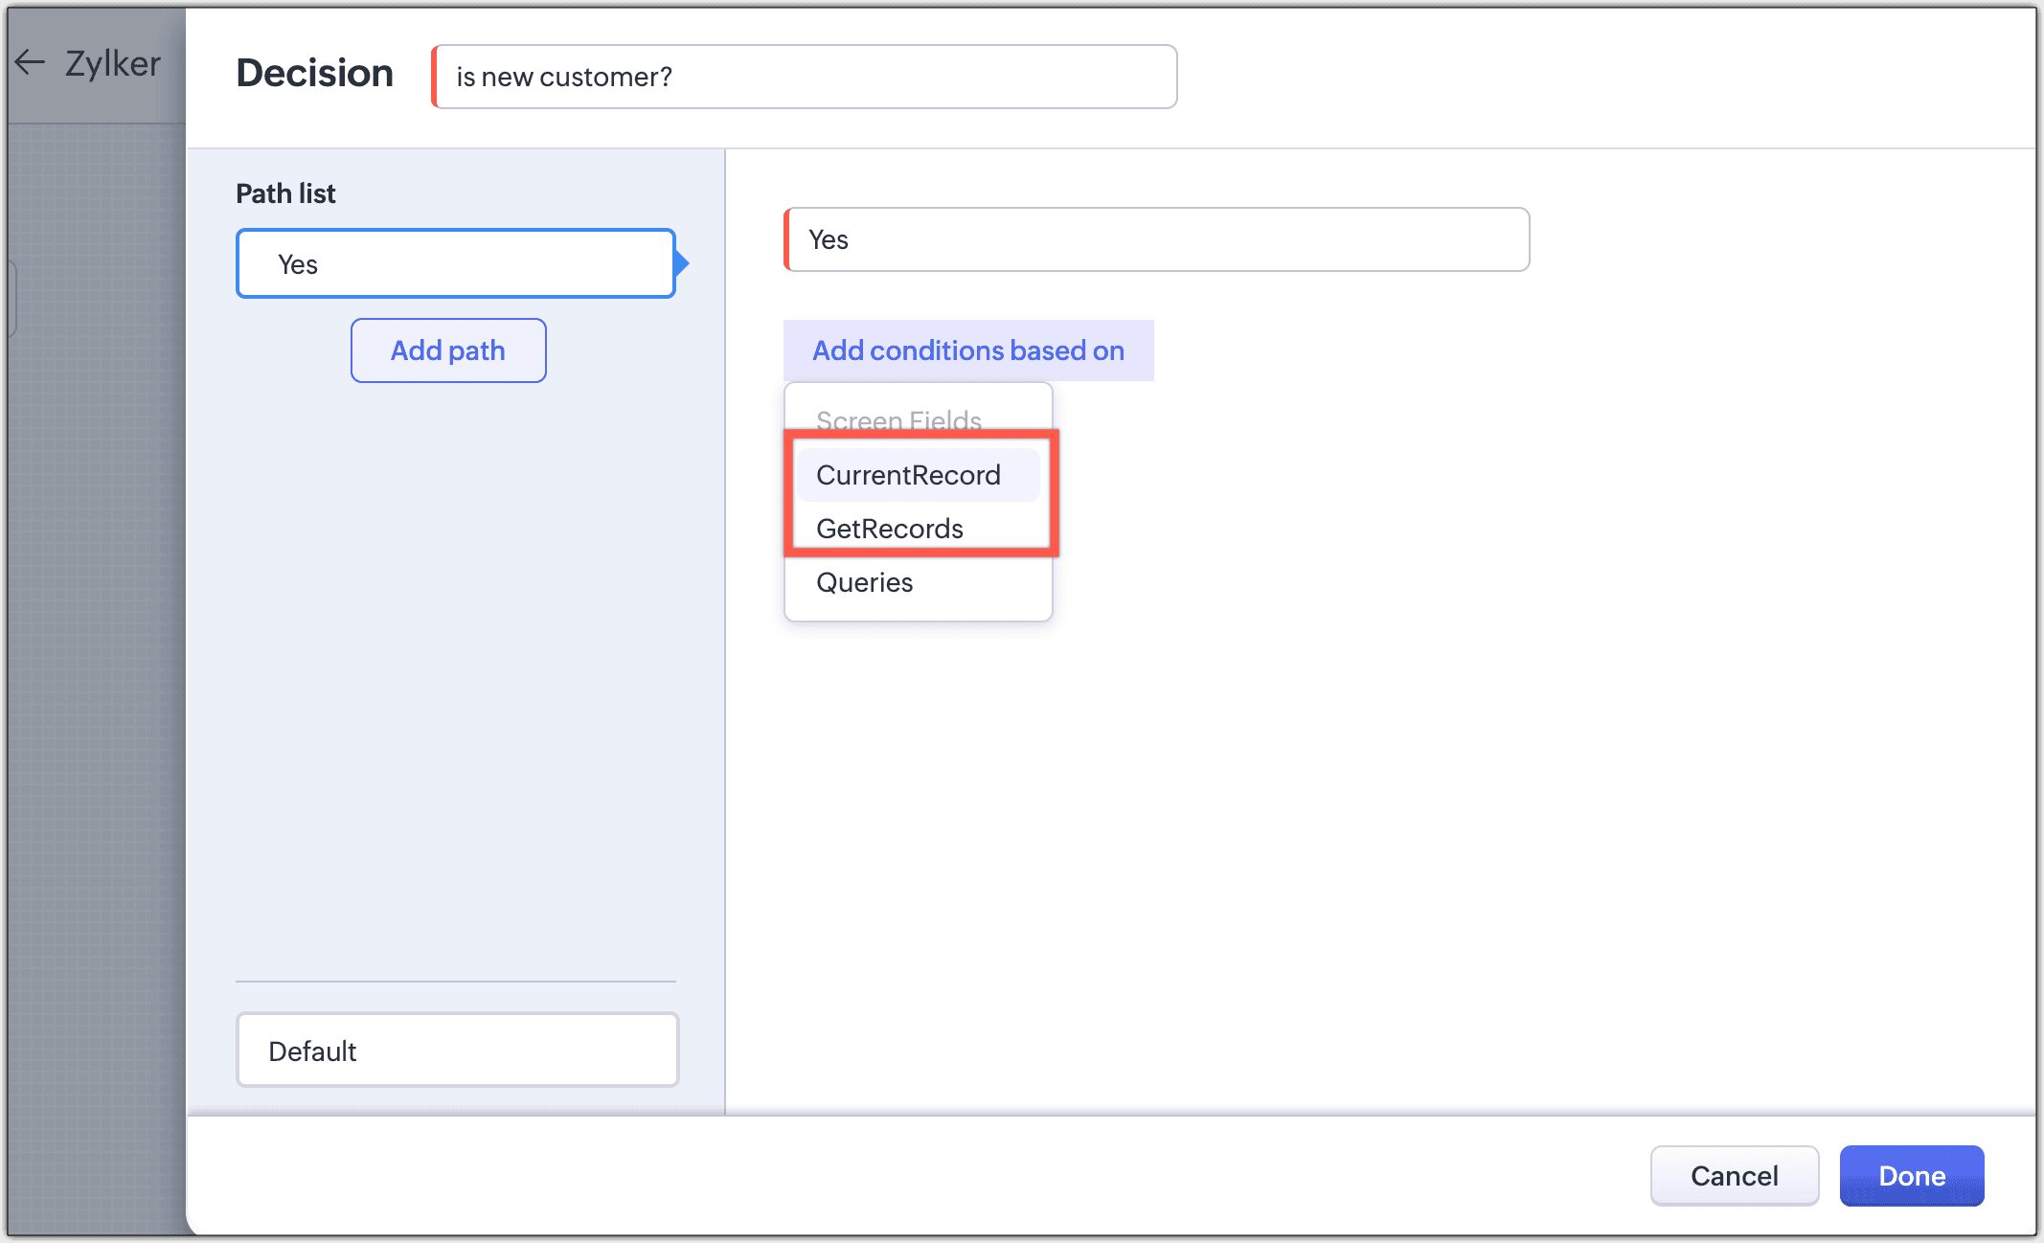Click the blue pointer beside Yes path
The image size is (2044, 1243).
coord(681,263)
